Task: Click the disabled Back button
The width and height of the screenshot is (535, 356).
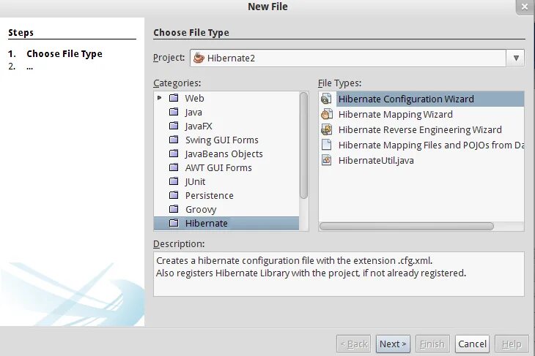Action: (x=353, y=344)
